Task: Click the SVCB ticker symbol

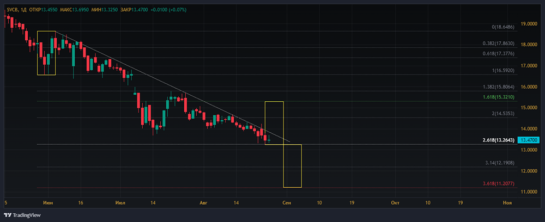Action: pyautogui.click(x=12, y=10)
